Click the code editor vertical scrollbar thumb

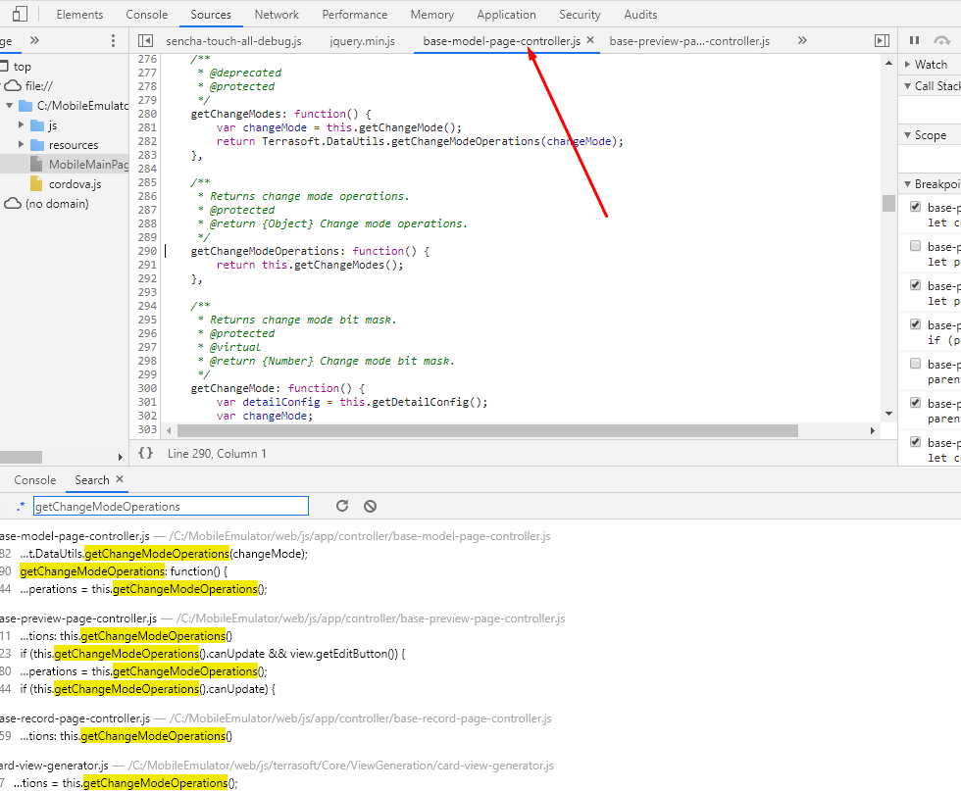(888, 203)
